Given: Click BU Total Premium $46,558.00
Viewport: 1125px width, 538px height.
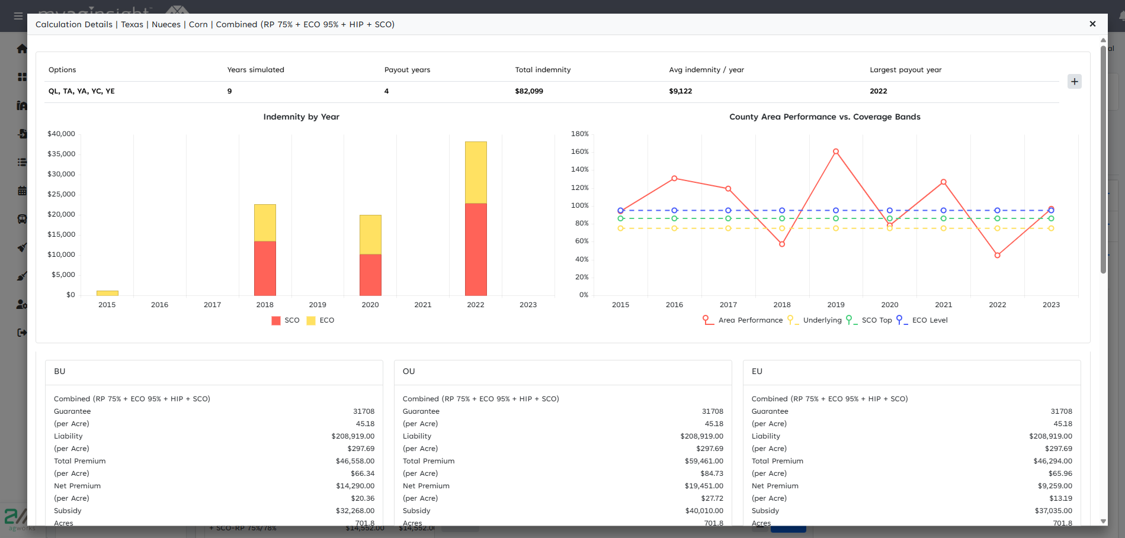Looking at the screenshot, I should [355, 461].
